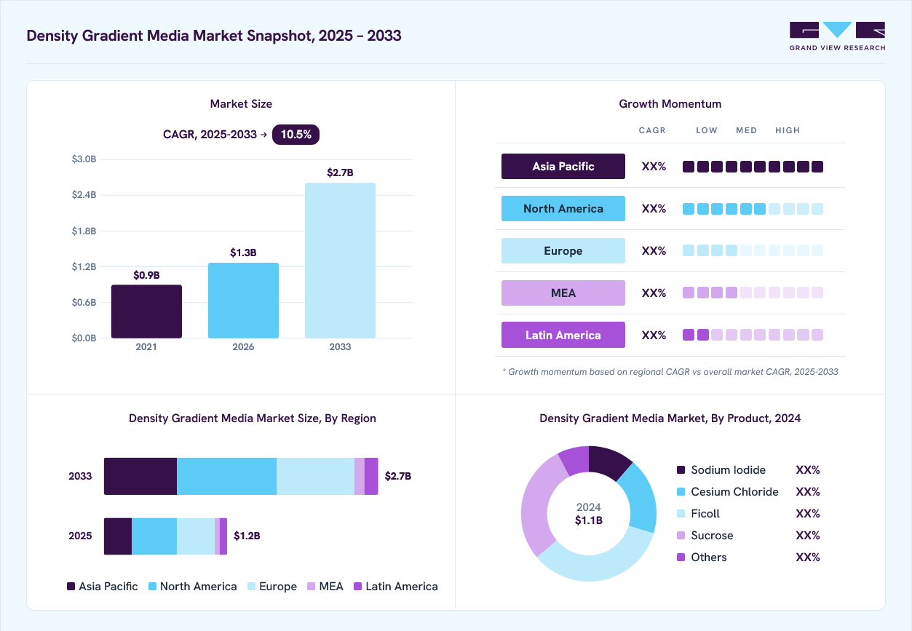The width and height of the screenshot is (912, 631).
Task: Select the 2026 blue bar
Action: point(243,301)
